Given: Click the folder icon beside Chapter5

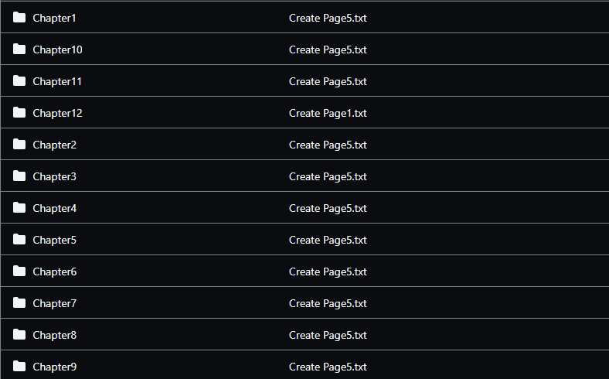Looking at the screenshot, I should (x=19, y=240).
